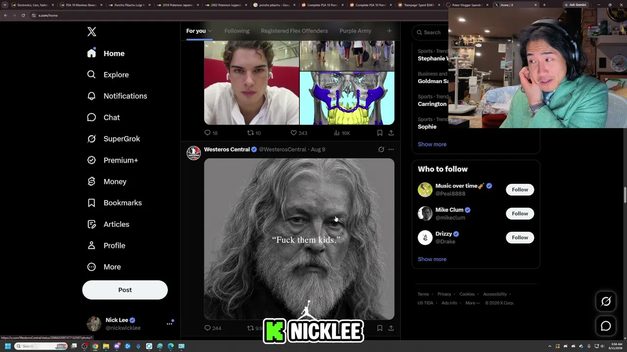Click the X logo in sidebar
The image size is (627, 352).
(92, 32)
